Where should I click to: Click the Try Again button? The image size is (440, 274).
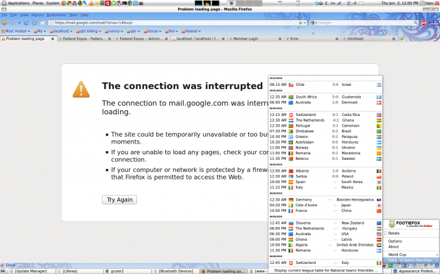(x=119, y=199)
